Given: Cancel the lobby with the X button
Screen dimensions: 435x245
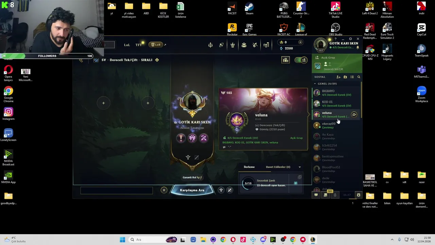Looking at the screenshot, I should [x=164, y=190].
